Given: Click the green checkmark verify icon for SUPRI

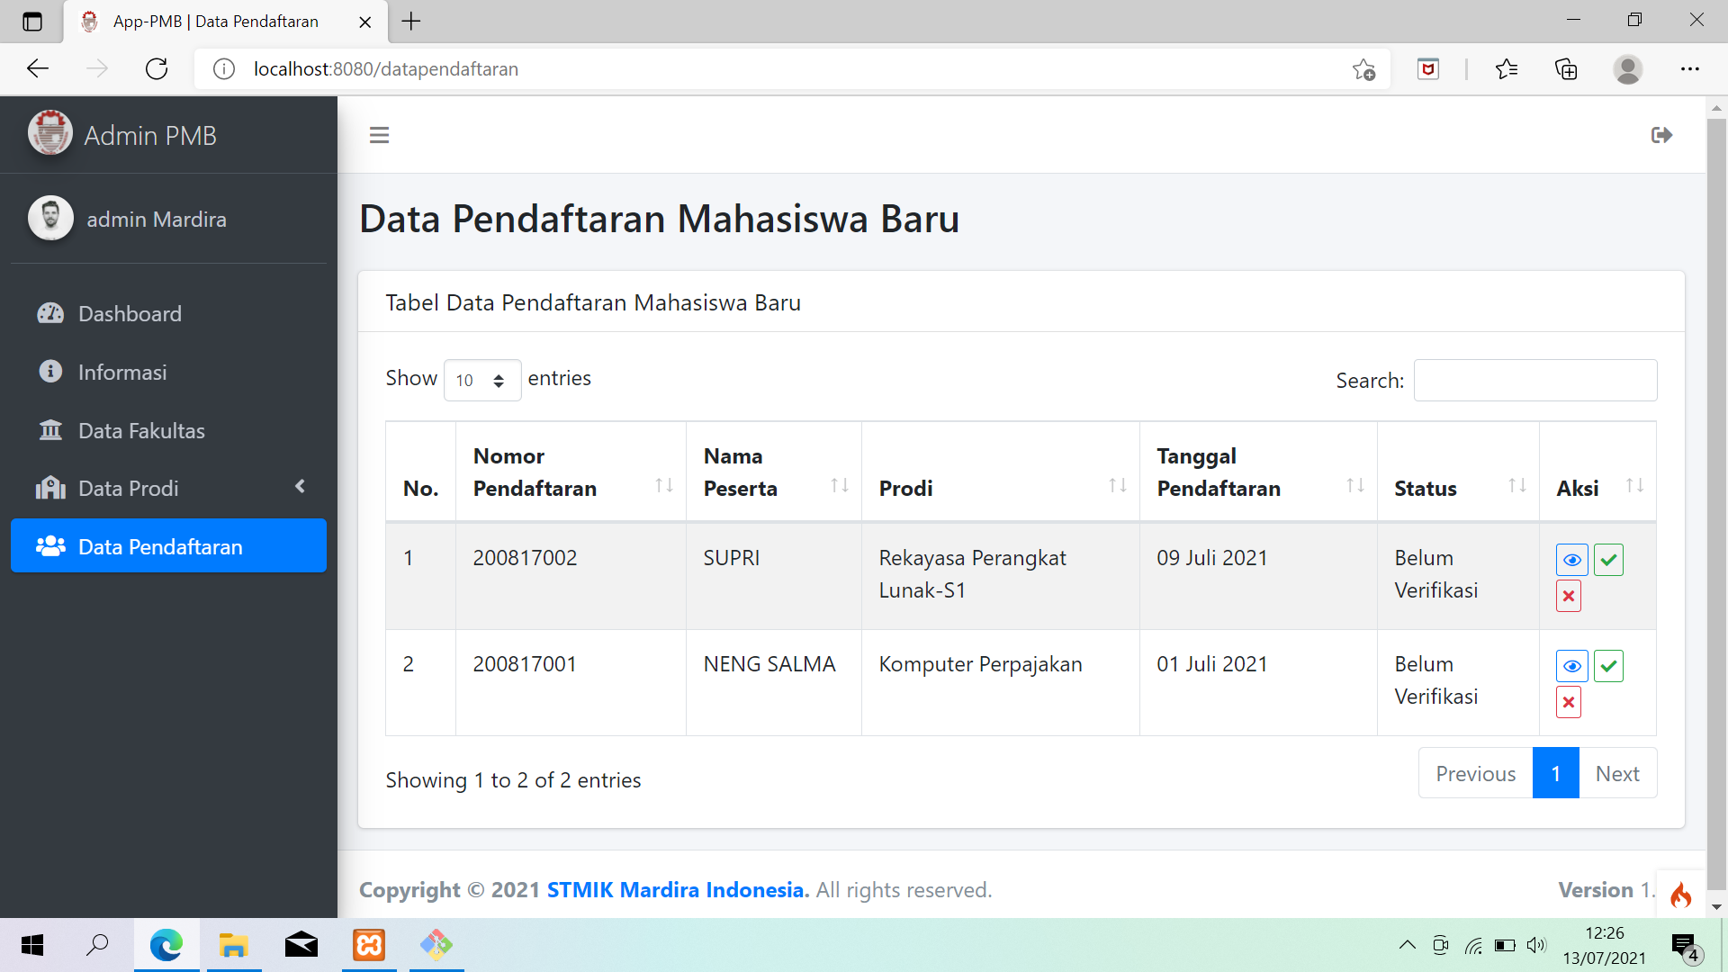Looking at the screenshot, I should coord(1608,560).
